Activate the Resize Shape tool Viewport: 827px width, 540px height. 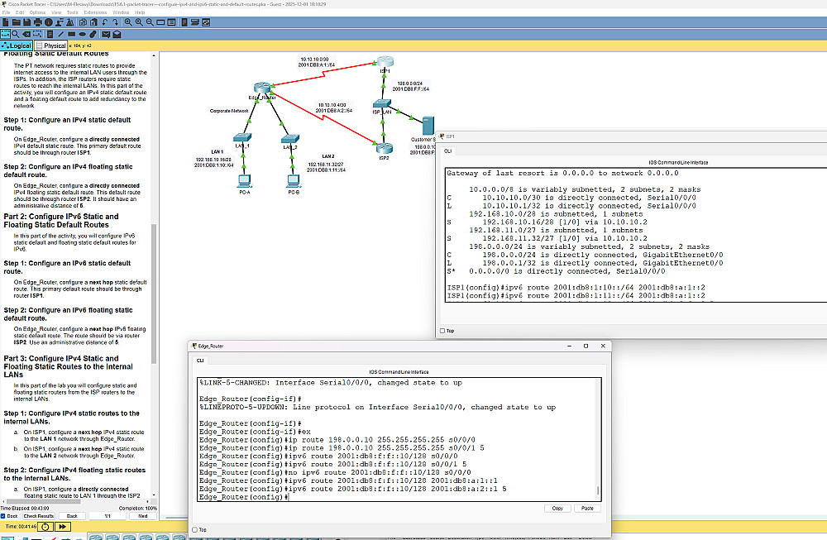coord(37,34)
